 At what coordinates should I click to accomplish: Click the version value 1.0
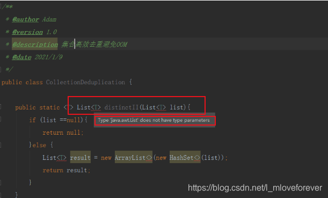pos(52,32)
